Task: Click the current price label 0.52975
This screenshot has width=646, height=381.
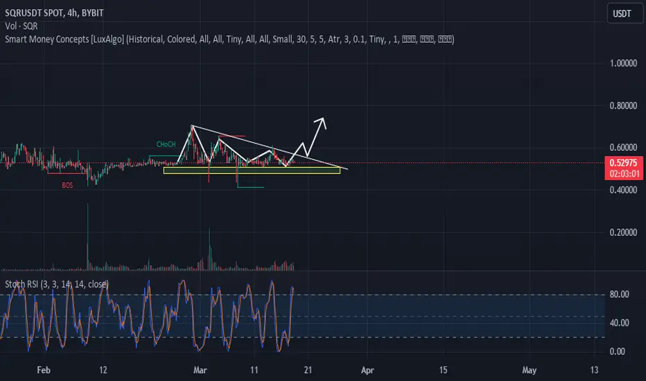Action: pos(624,162)
